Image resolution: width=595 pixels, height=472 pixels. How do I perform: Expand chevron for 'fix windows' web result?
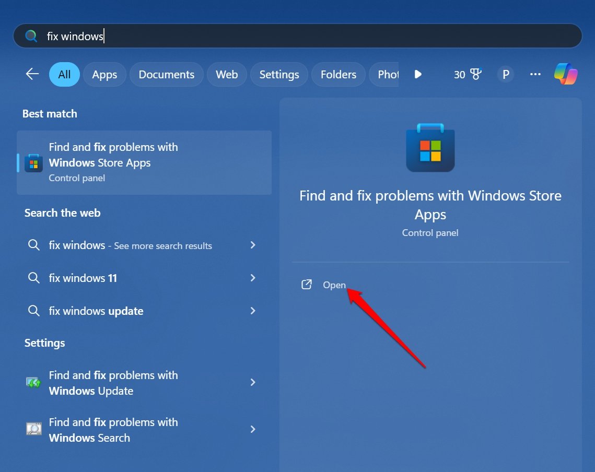(x=253, y=245)
